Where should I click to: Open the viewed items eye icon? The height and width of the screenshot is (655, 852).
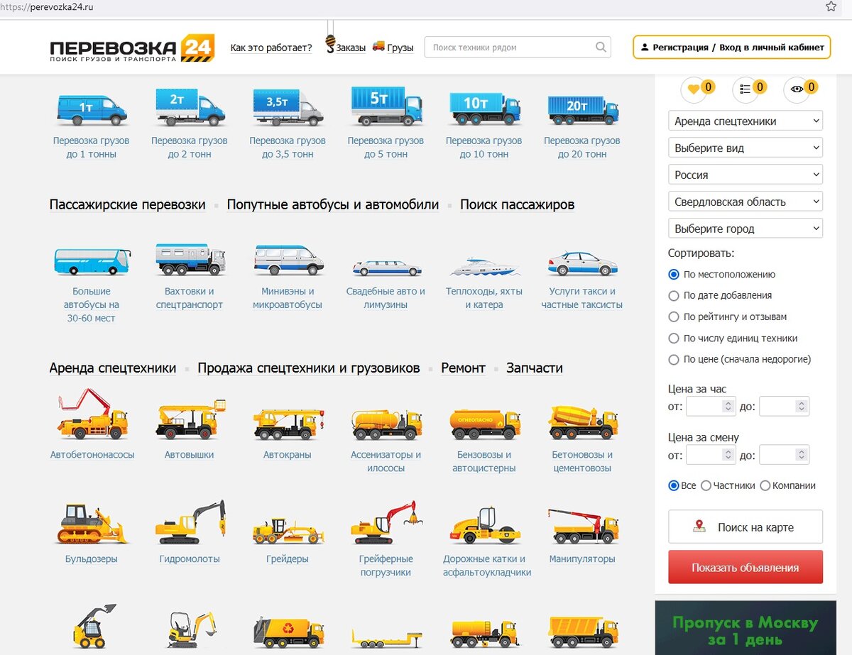coord(801,89)
